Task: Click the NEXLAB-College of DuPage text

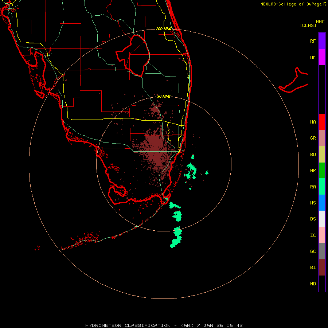Action: 292,4
